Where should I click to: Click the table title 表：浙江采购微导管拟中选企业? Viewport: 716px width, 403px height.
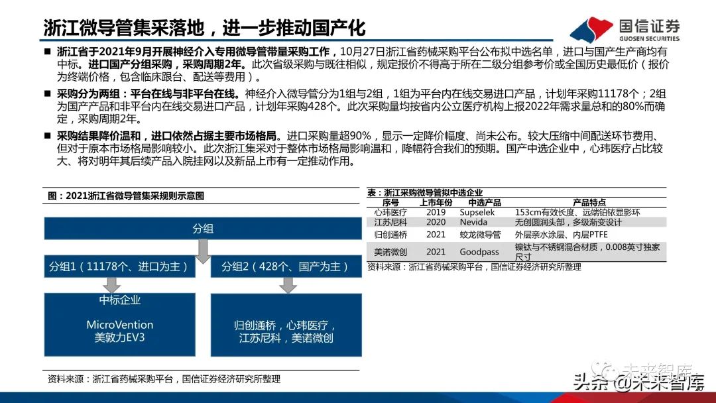coord(425,193)
